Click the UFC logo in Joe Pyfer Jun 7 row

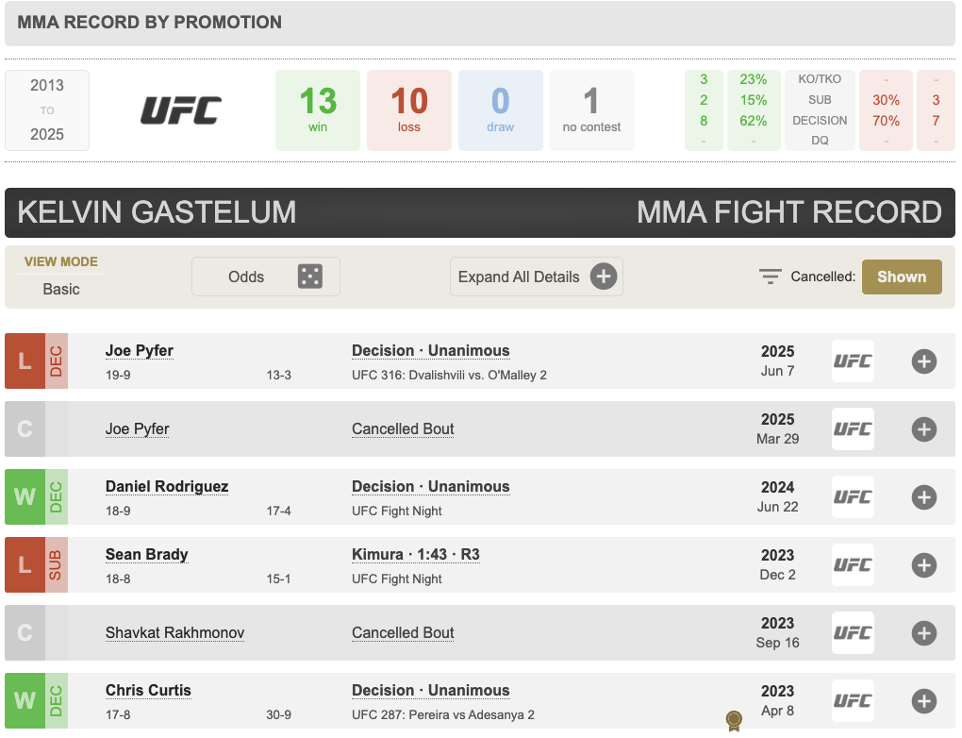tap(853, 361)
